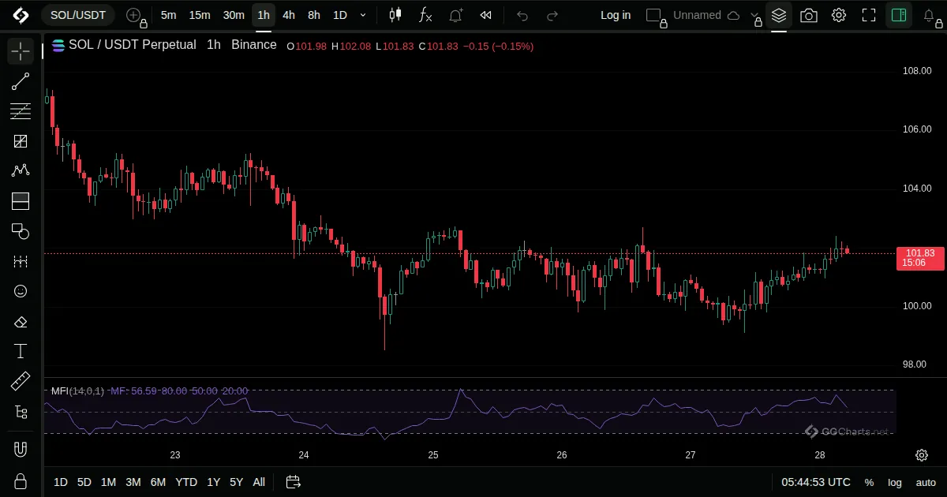Set range to 3M

click(133, 482)
